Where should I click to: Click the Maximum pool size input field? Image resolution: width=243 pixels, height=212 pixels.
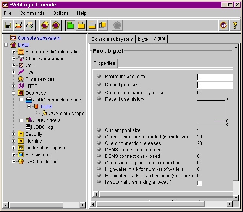[x=215, y=77]
